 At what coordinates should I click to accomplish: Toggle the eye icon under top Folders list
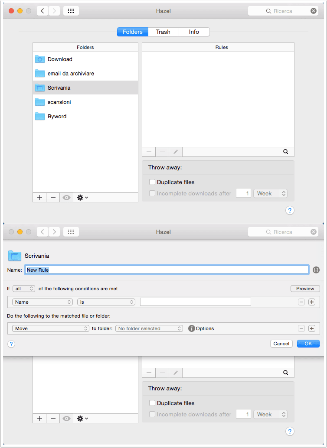pos(66,198)
